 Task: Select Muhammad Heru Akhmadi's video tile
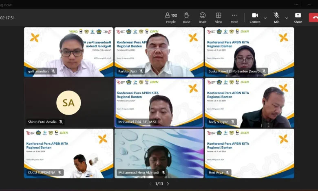pyautogui.click(x=159, y=153)
